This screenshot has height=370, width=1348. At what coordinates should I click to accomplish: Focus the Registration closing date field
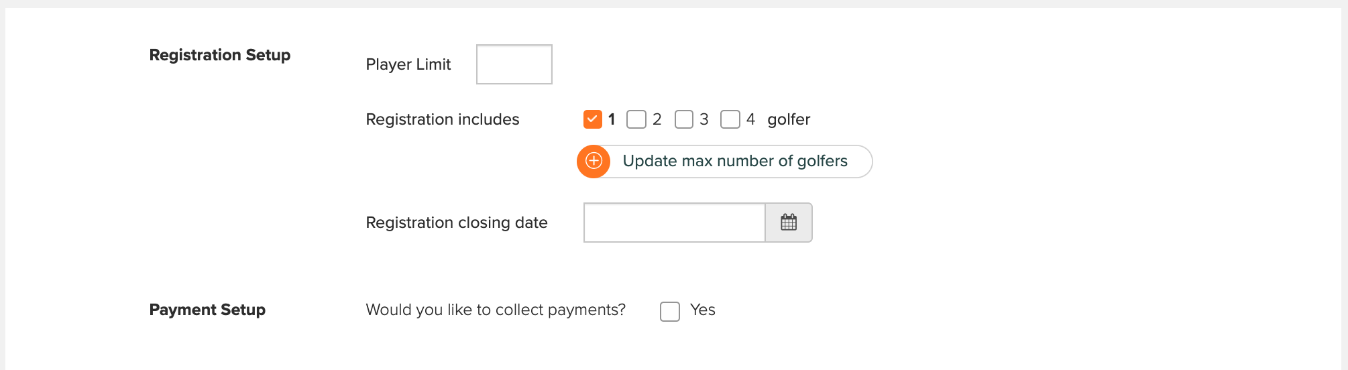(x=675, y=223)
